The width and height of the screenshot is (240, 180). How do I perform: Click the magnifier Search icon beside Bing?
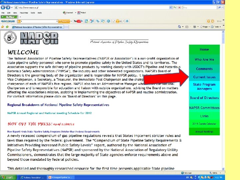click(219, 7)
